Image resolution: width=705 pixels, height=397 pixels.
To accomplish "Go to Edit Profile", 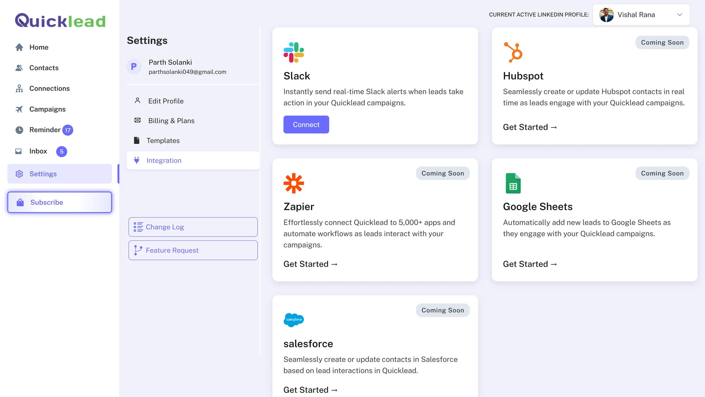I will pyautogui.click(x=166, y=101).
